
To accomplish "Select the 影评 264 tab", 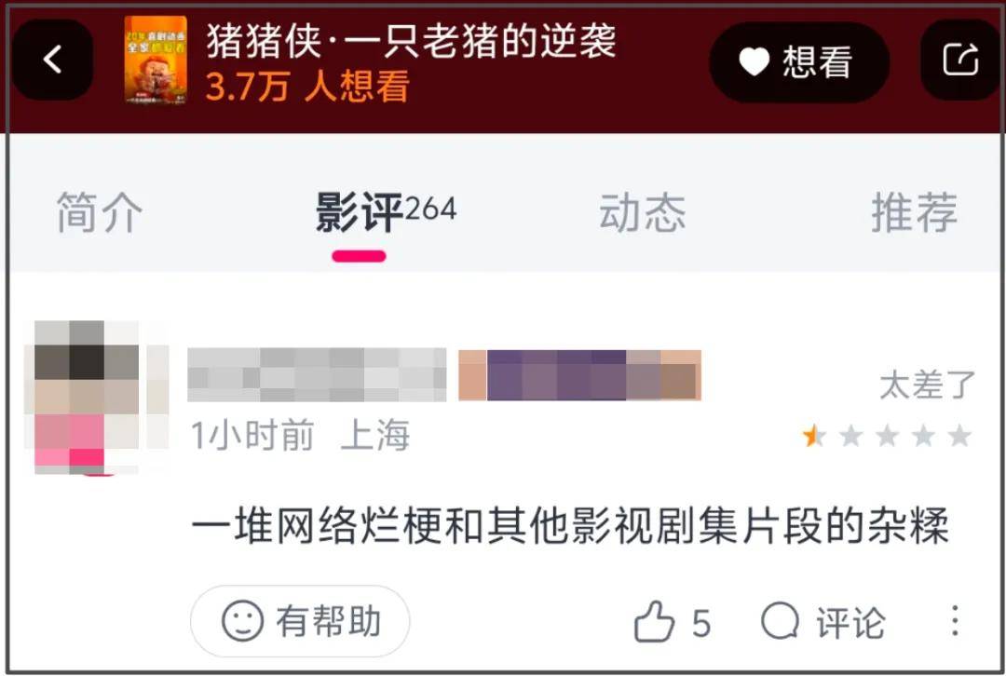I will coord(386,212).
